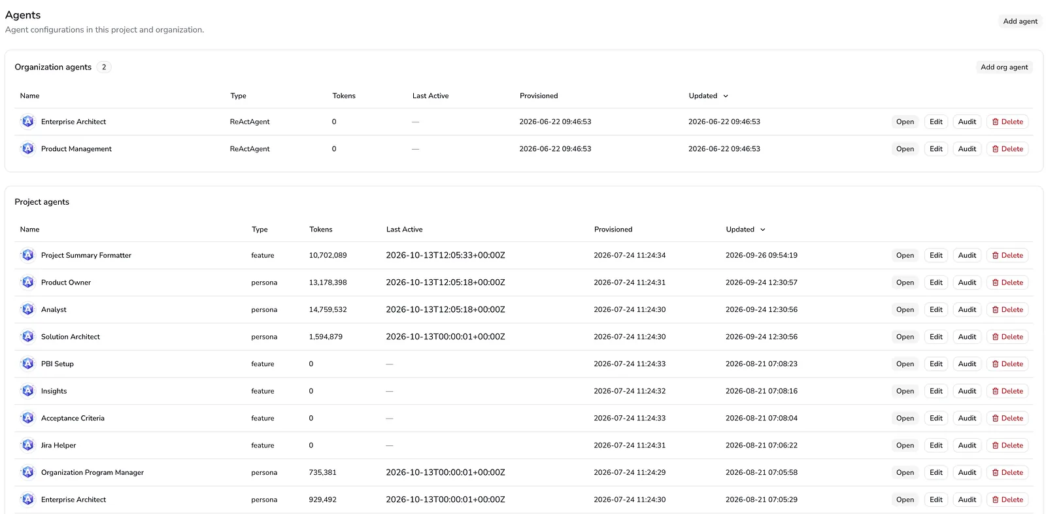Edit the Insights agent

[x=936, y=391]
